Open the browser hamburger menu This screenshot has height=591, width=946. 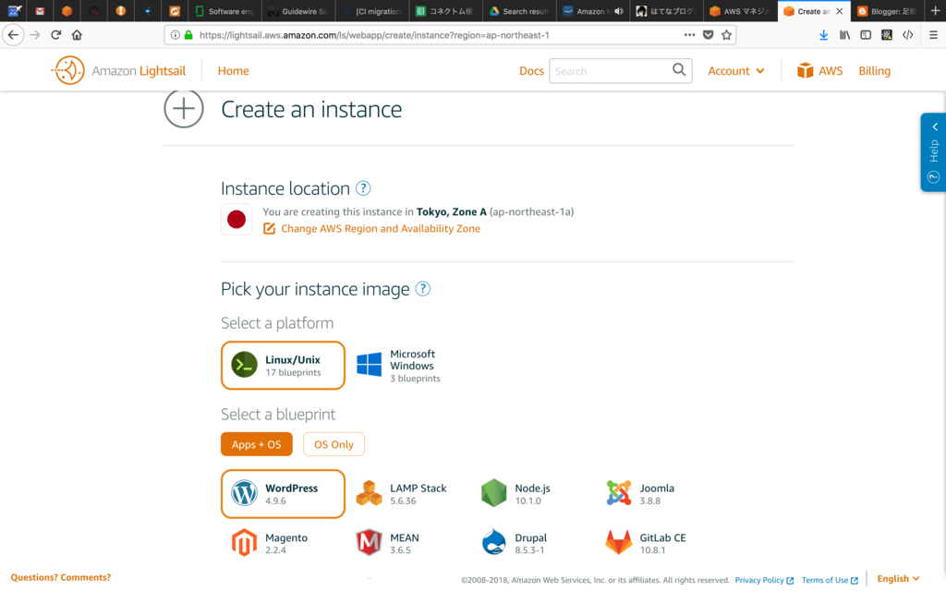point(933,35)
